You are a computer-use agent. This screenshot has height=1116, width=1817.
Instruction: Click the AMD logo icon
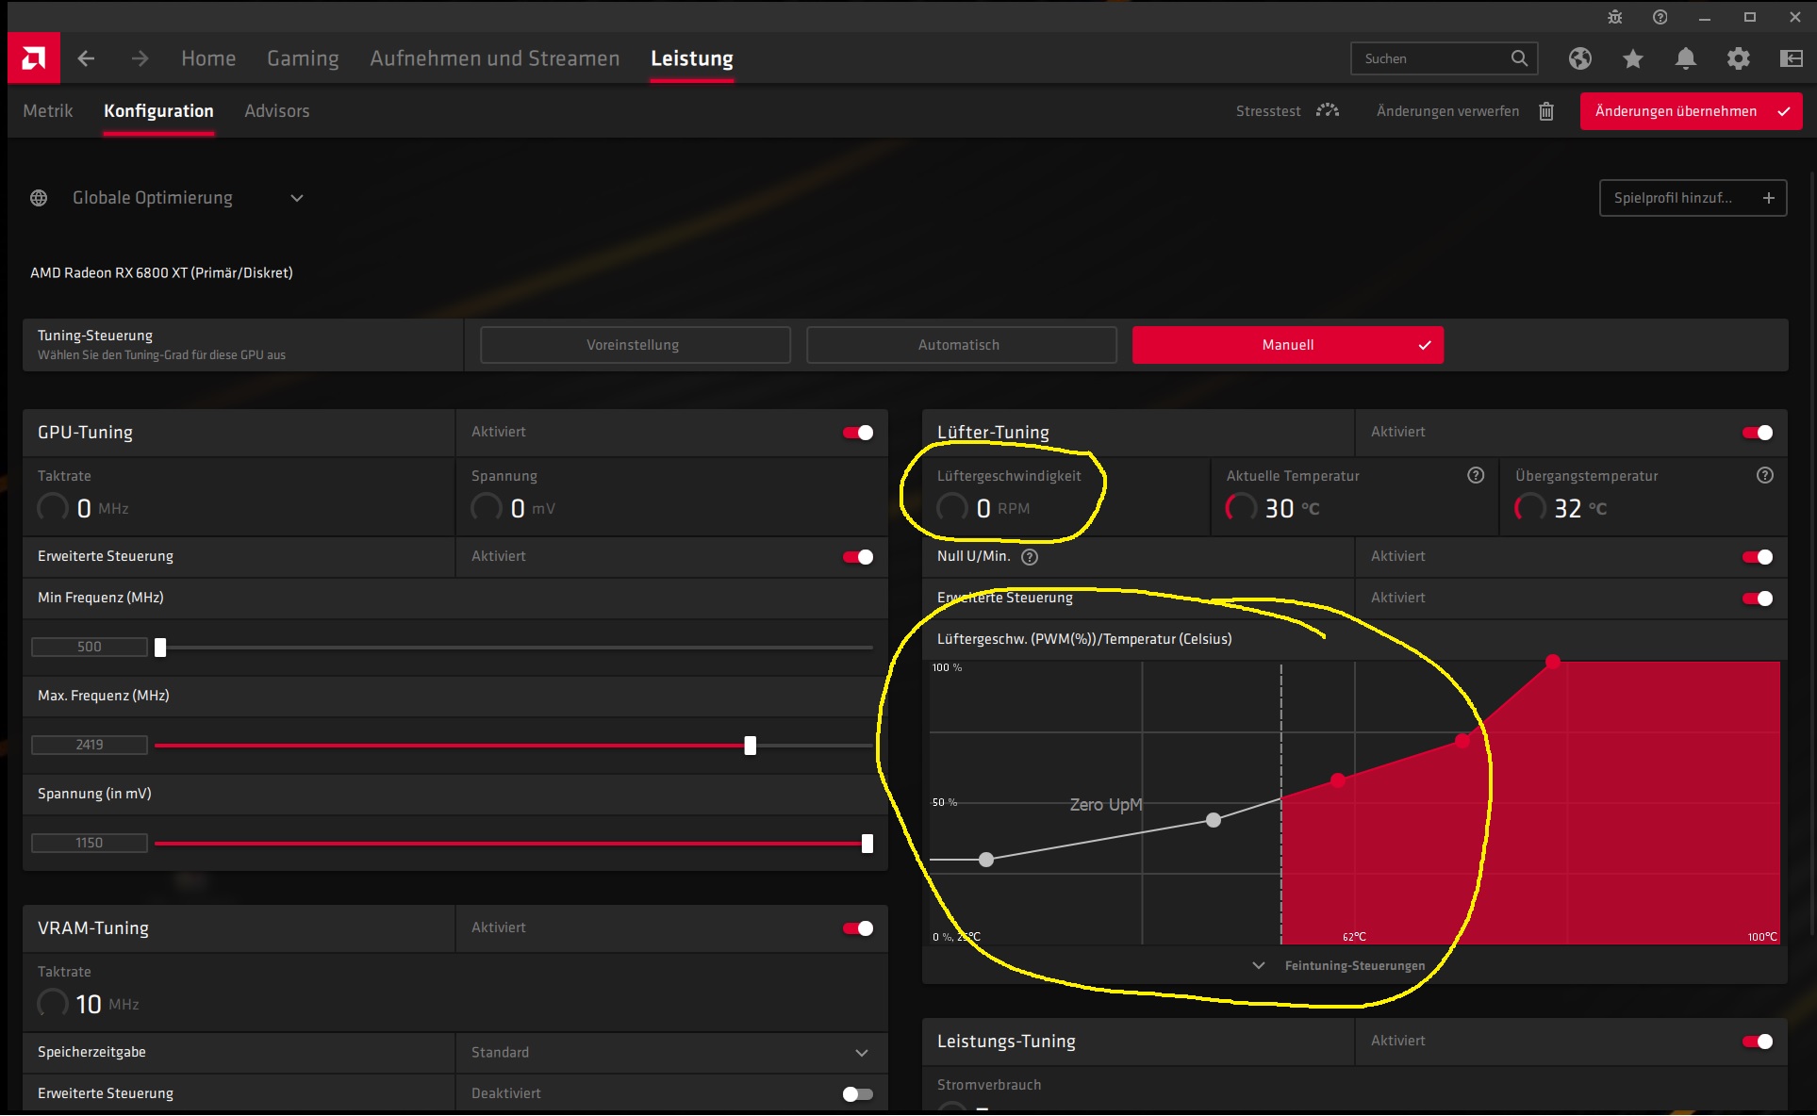[x=34, y=58]
